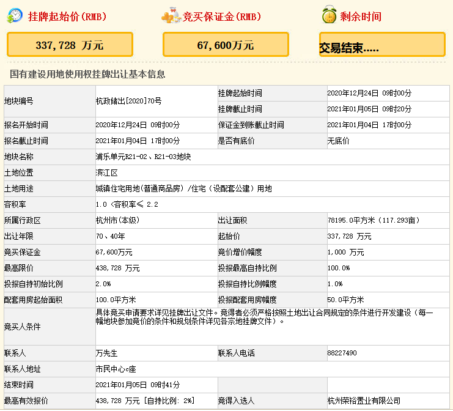Click the contact phone number 88227490

[x=342, y=353]
